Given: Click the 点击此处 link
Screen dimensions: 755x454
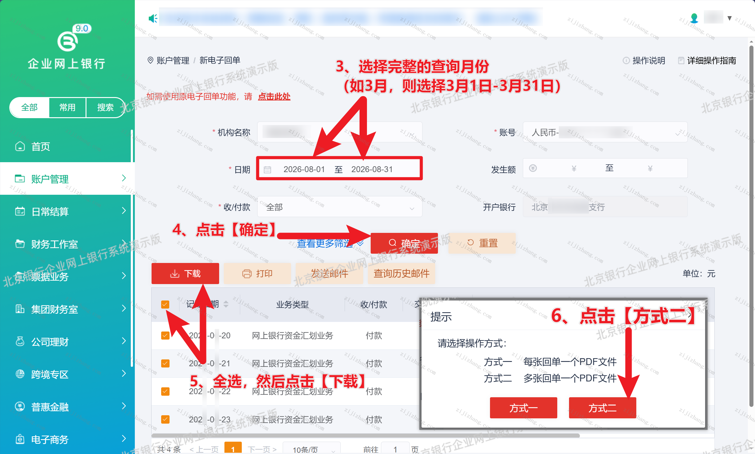Looking at the screenshot, I should coord(274,96).
